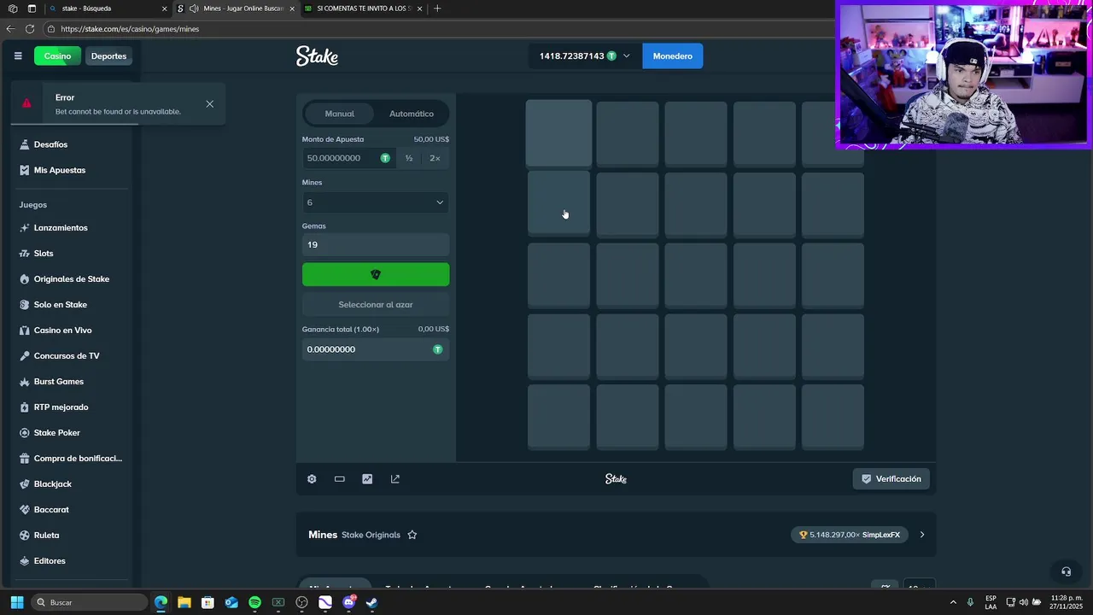Select the Mines - Jugar Online tab

[x=235, y=9]
